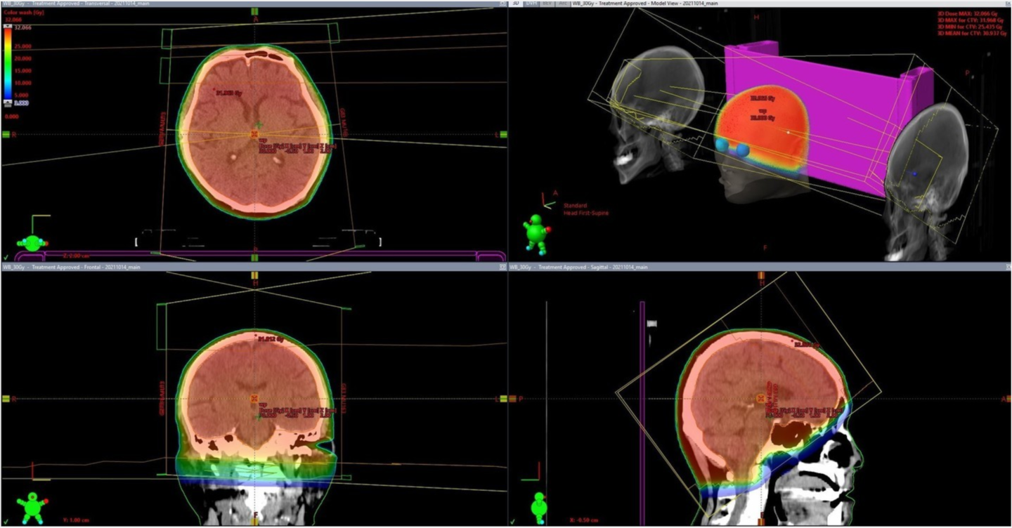This screenshot has height=528, width=1012.
Task: Click the color wash upper limit arrow
Action: point(8,25)
